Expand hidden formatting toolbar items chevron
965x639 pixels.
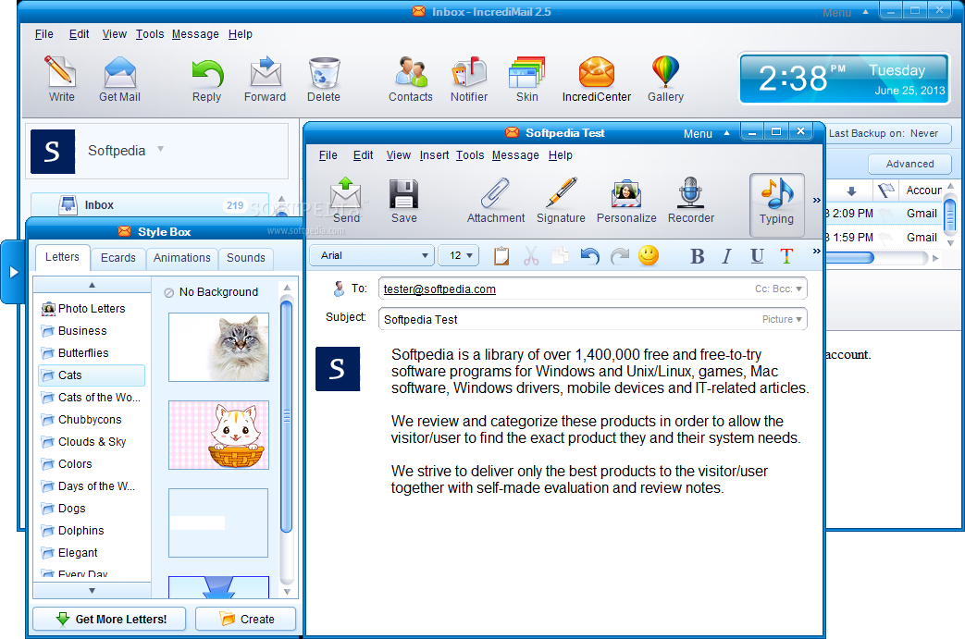816,251
